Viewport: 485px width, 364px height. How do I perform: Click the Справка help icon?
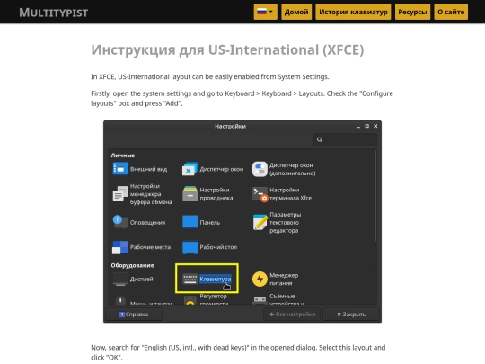coord(122,315)
